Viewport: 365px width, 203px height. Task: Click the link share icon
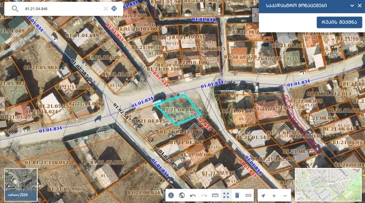pos(248,195)
